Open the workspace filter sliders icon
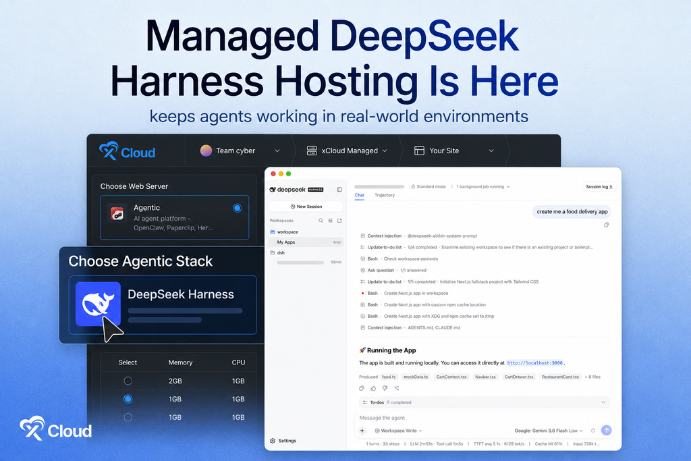The image size is (691, 461). click(x=330, y=220)
